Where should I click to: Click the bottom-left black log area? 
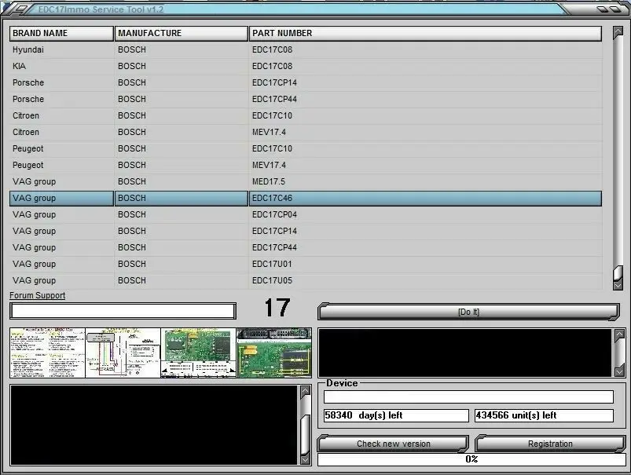click(x=154, y=425)
